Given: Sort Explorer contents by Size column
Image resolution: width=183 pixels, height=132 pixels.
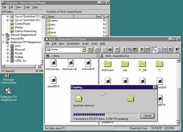Looking at the screenshot, I should [88, 17].
